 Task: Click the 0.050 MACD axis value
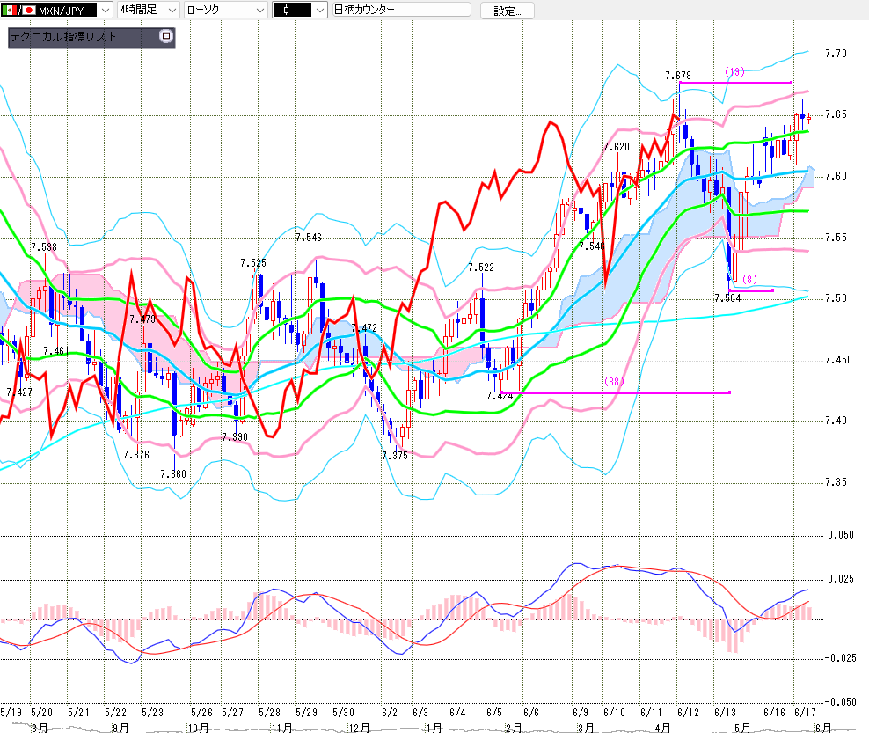tap(841, 535)
